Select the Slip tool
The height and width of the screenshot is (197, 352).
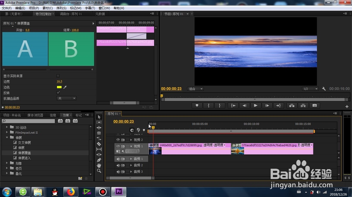click(x=99, y=149)
